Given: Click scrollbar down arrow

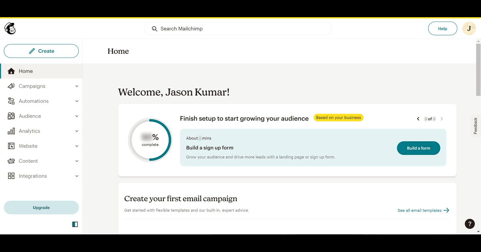Looking at the screenshot, I should pyautogui.click(x=478, y=231).
